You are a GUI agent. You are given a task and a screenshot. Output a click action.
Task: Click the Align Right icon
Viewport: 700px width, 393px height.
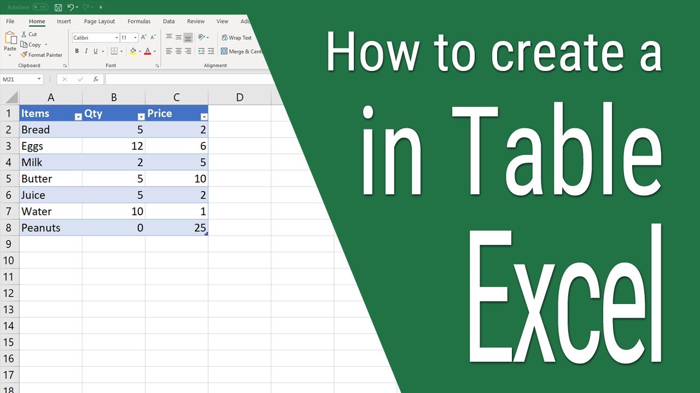188,51
